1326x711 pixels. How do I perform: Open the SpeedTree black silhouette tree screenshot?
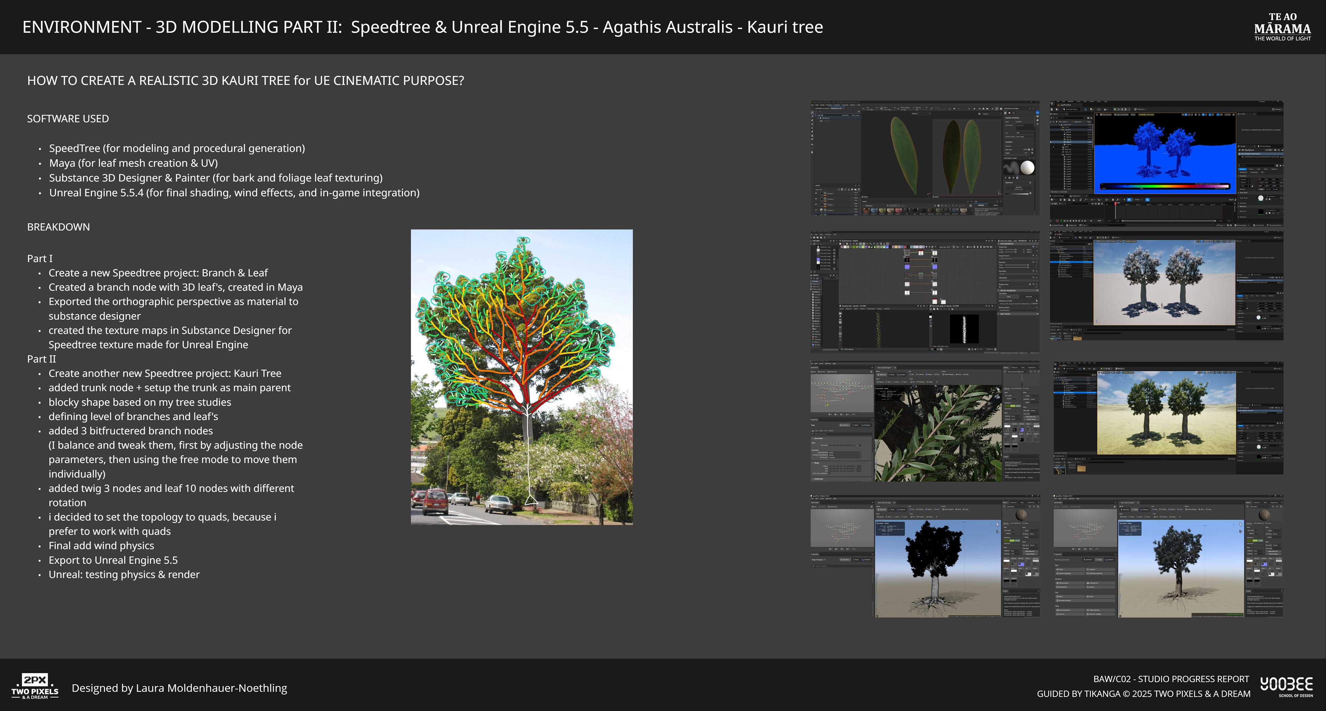(925, 556)
